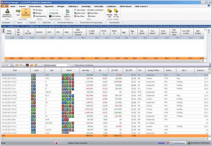Select hand row 30.09.2017 18:32

click(x=105, y=109)
